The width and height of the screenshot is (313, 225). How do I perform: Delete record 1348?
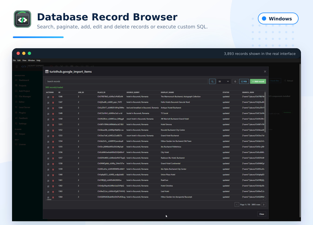(53, 108)
